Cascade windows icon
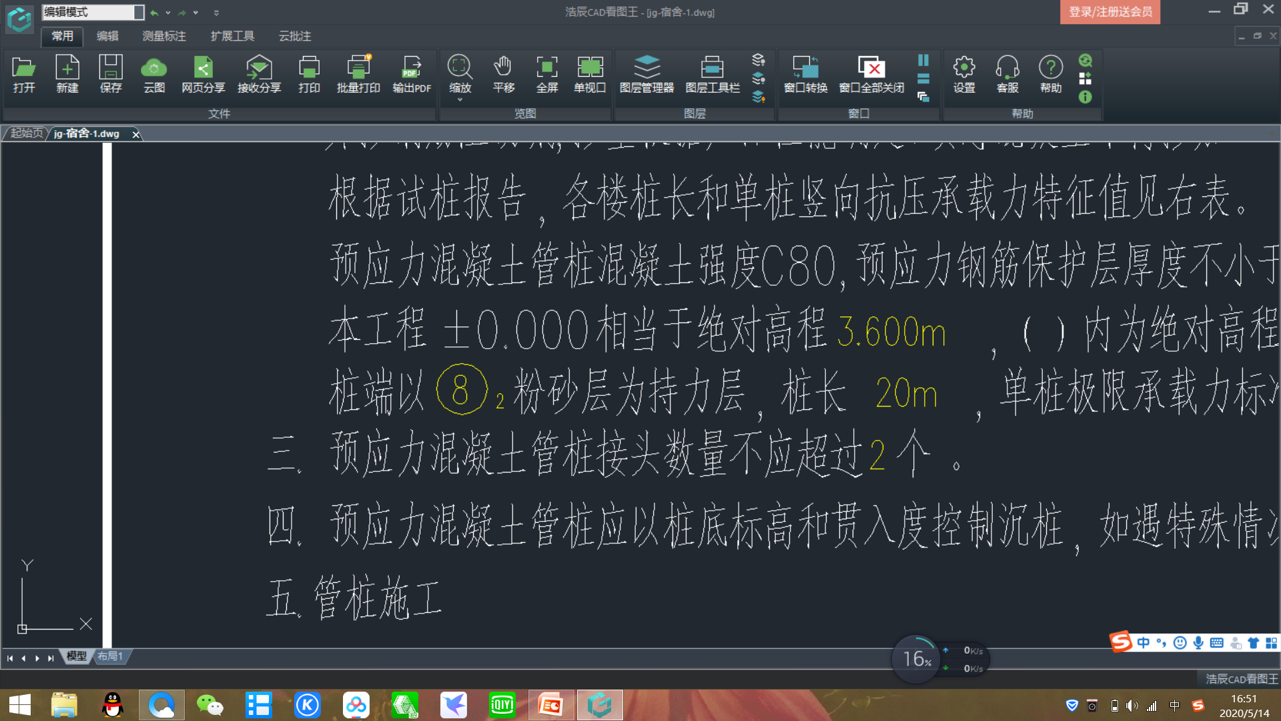Screen dimensions: 1281x721 pyautogui.click(x=923, y=97)
